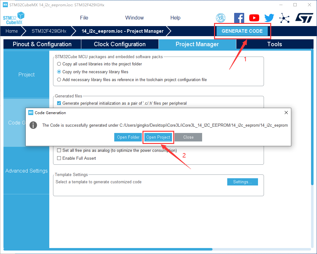Screen dimensions: 317x254
Task: Click the vertical scrollbar on the right
Action: point(312,117)
